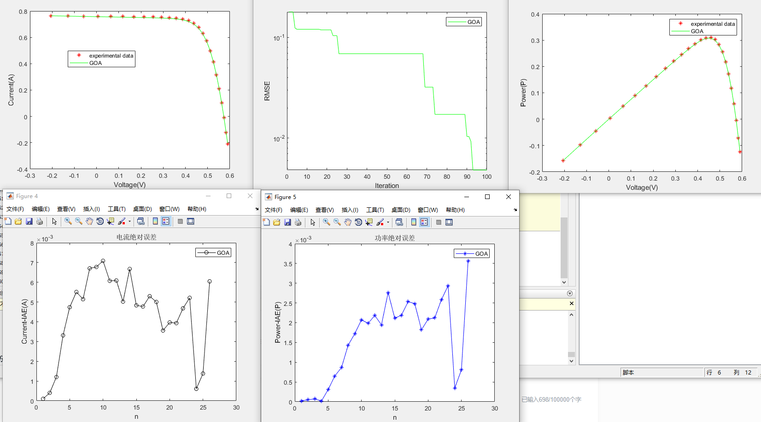Click Rotate 3D tool in Figure 4

[100, 222]
